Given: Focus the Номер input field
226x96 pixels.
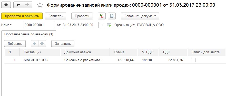Looking at the screenshot, I should point(39,25).
